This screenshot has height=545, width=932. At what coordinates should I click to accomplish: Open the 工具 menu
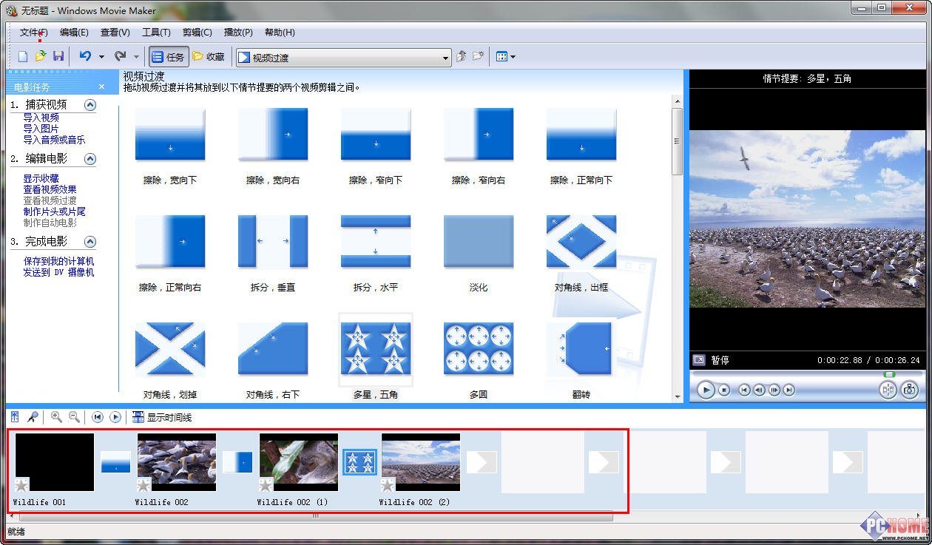(155, 32)
